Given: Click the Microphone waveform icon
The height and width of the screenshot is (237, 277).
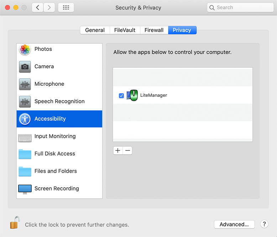Looking at the screenshot, I should coord(25,84).
